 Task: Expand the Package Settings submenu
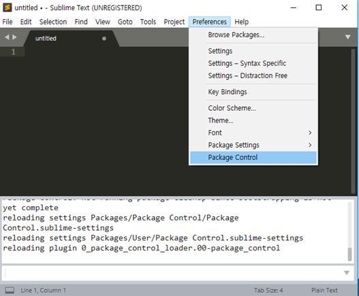253,145
